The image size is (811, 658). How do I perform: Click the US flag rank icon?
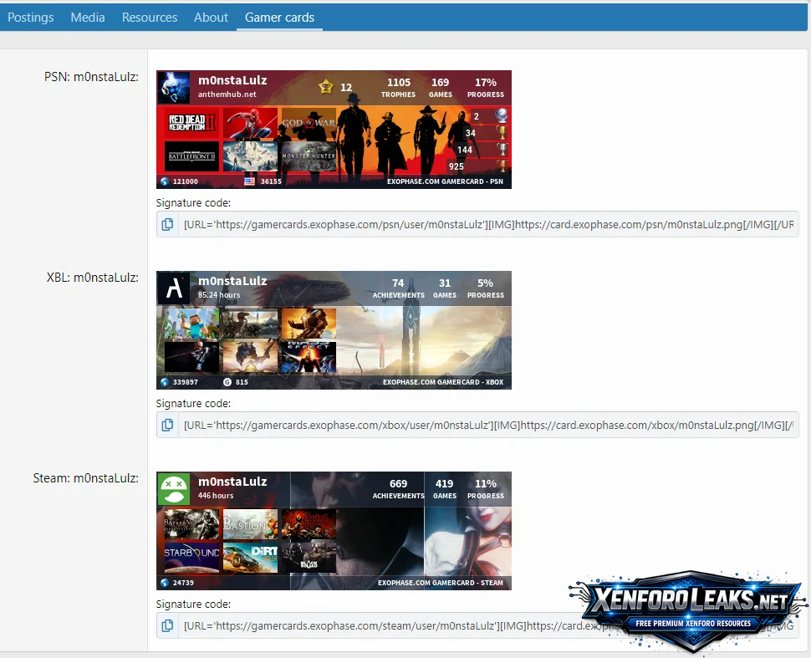(x=249, y=181)
